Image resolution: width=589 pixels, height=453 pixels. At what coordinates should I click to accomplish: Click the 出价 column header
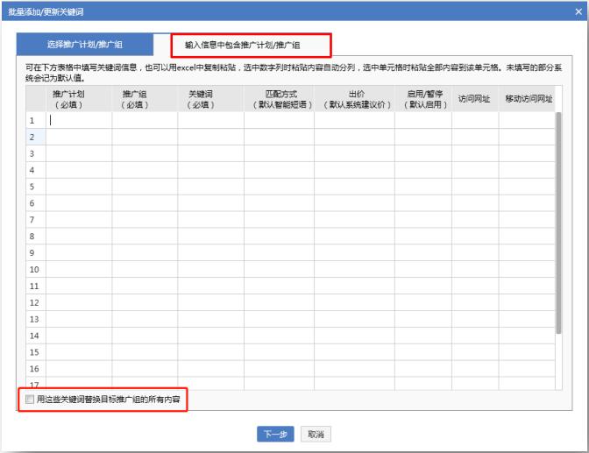(x=354, y=99)
